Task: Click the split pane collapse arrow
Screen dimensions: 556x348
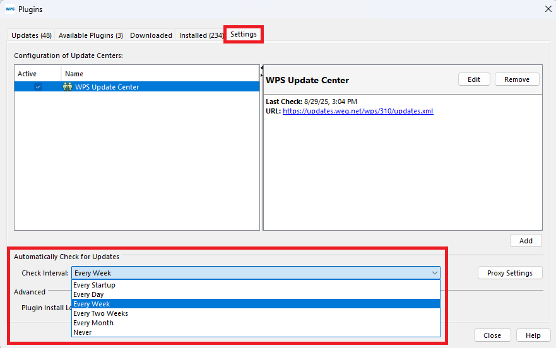Action: pyautogui.click(x=261, y=68)
